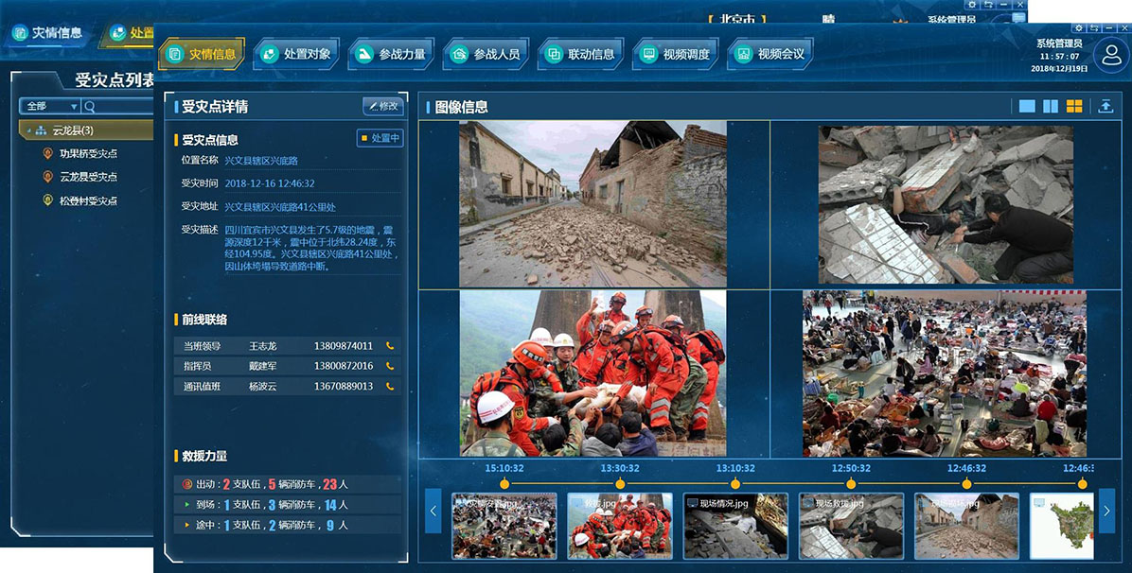
Task: Click 灾情信息 tab in the back window
Action: click(47, 33)
